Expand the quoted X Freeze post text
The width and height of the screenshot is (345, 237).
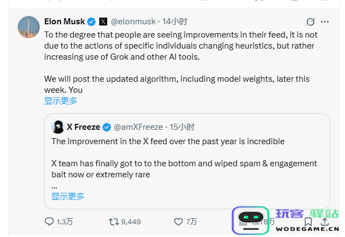coord(68,196)
